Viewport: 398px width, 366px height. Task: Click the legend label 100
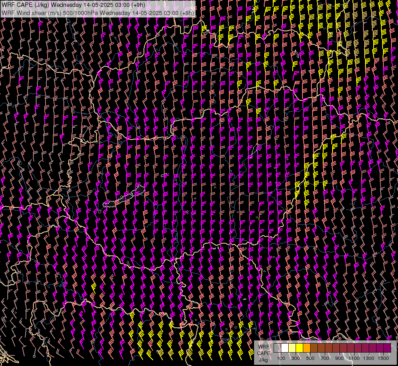coord(281,358)
